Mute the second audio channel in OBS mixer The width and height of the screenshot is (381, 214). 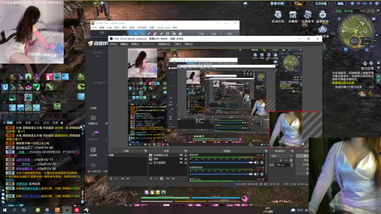coord(256,174)
